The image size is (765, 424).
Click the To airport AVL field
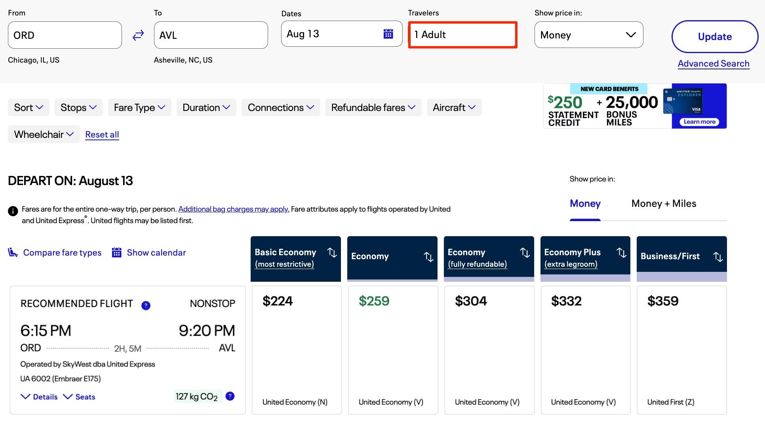(x=211, y=35)
